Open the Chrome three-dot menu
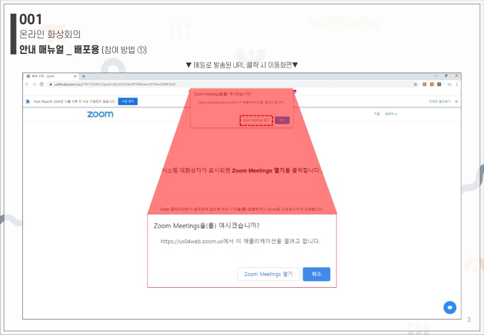Screen dimensions: 484x335 pyautogui.click(x=457, y=84)
